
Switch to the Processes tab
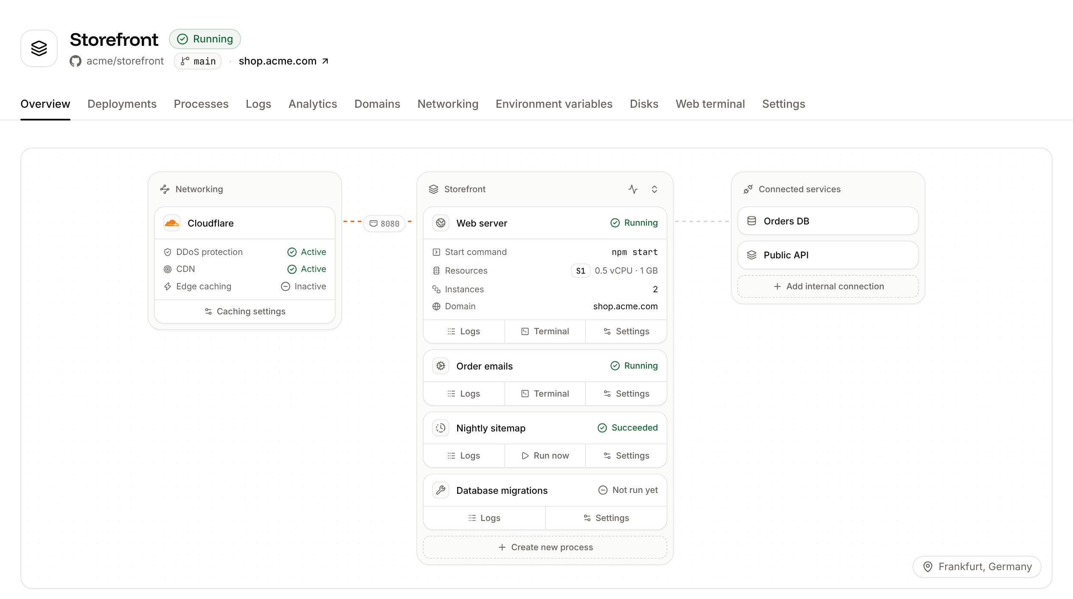point(201,104)
